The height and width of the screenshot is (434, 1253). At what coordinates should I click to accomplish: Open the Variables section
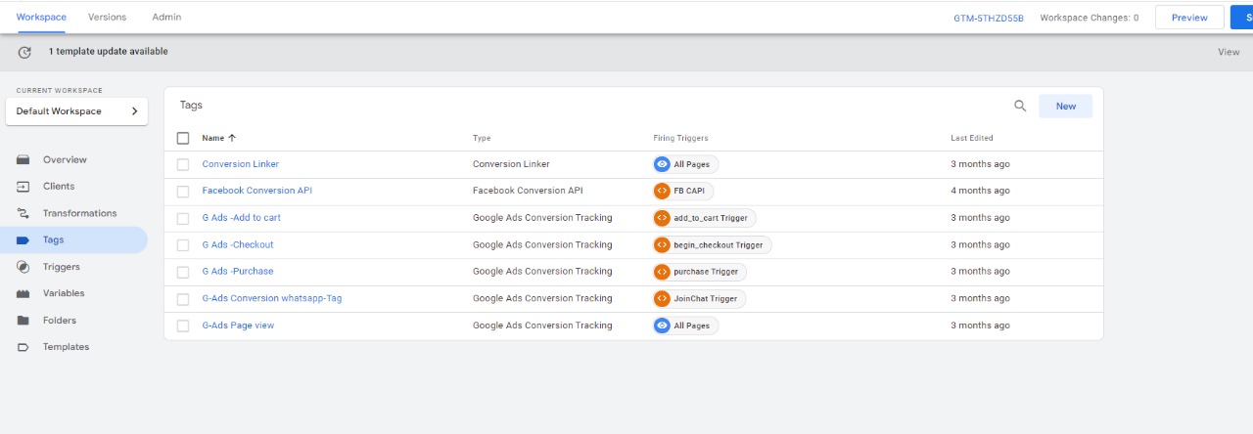(63, 293)
